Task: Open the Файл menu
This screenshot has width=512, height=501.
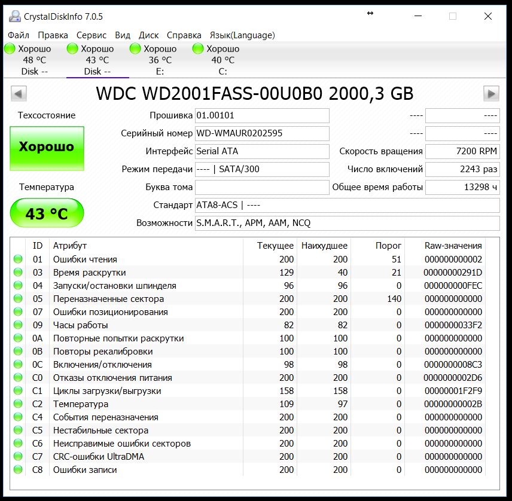Action: coord(19,35)
